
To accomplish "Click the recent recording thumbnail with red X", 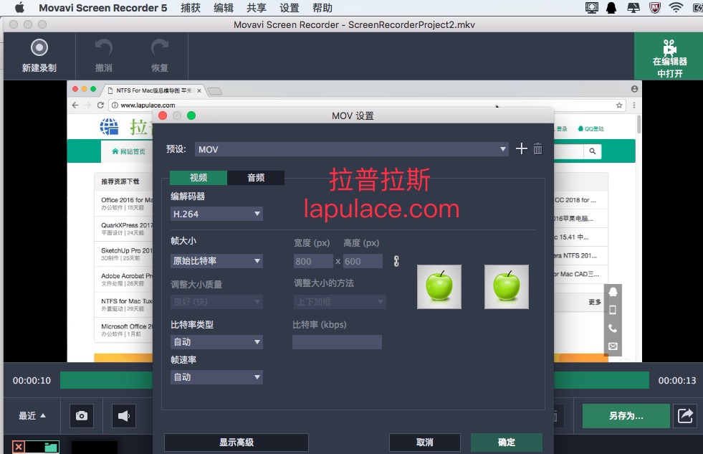I will pyautogui.click(x=35, y=447).
